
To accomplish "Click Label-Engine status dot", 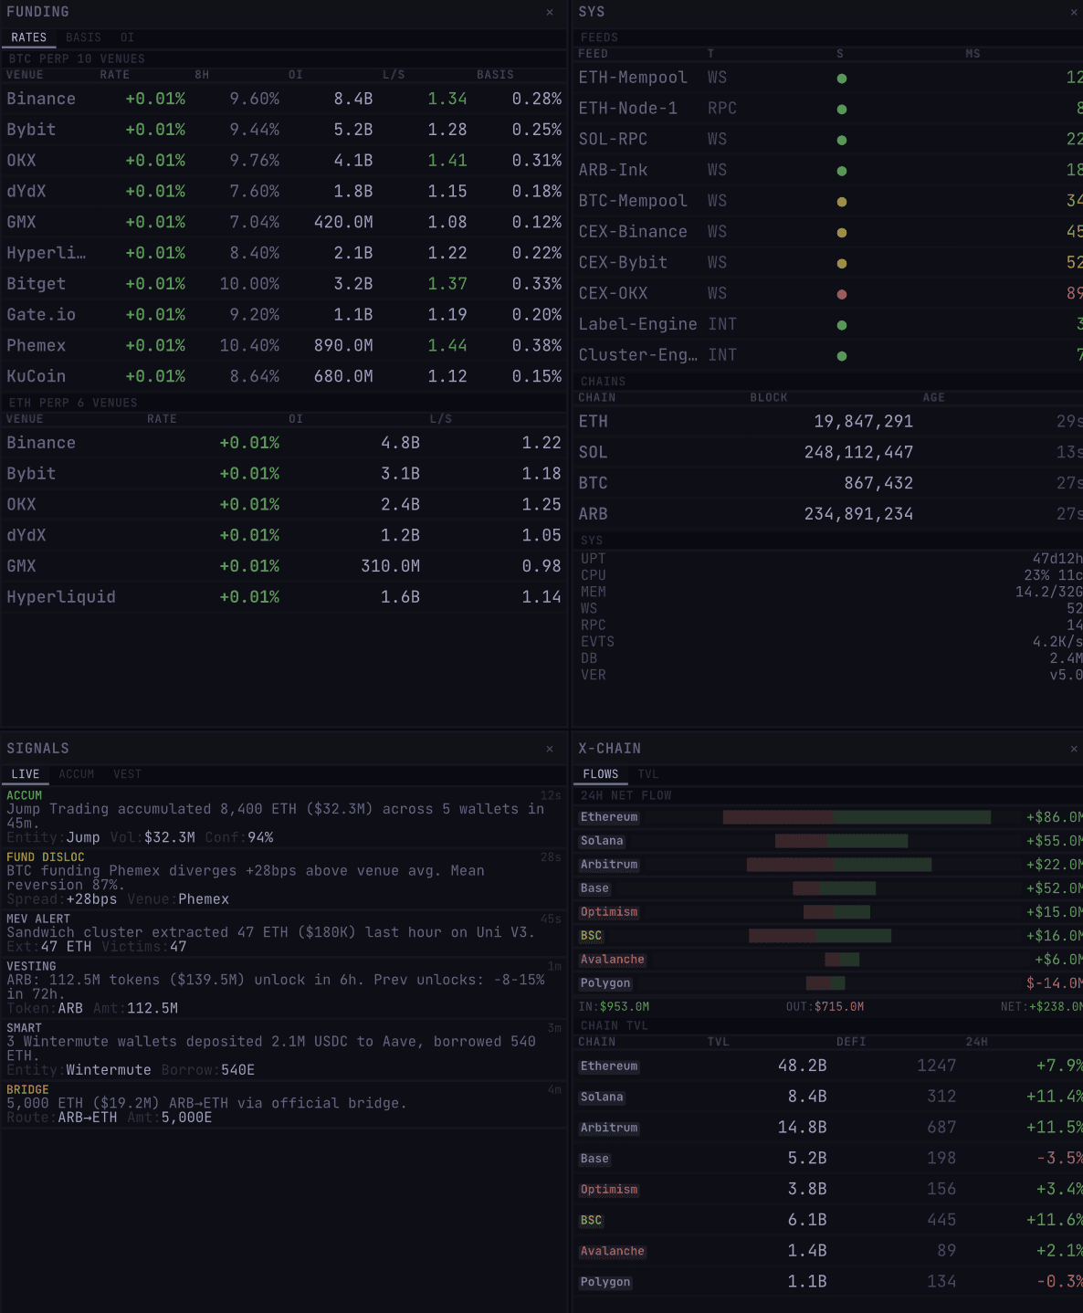I will [842, 325].
